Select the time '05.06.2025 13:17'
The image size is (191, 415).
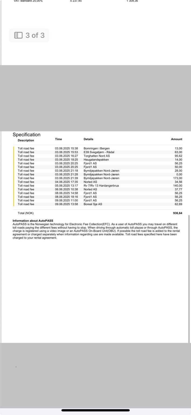pyautogui.click(x=66, y=186)
